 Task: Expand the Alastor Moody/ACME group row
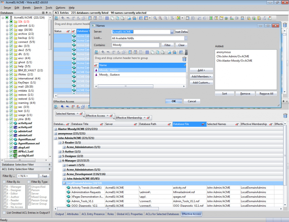56,129
